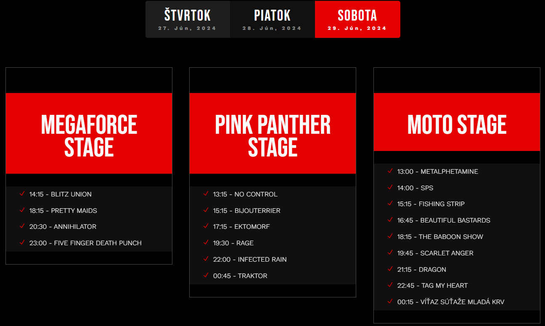Click checkmark icon next to Dragon

tap(390, 269)
